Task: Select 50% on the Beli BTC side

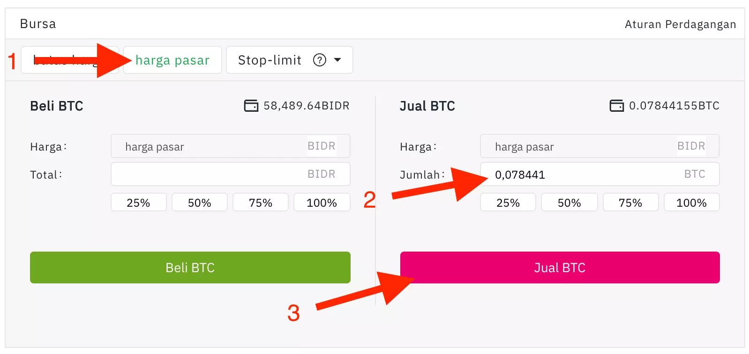Action: (199, 202)
